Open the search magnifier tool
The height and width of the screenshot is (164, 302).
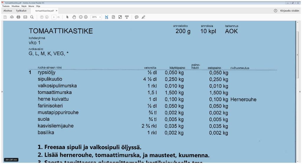pos(32,17)
